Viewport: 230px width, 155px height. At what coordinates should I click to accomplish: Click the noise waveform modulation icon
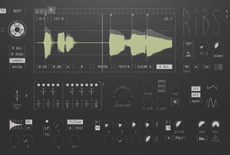(x=212, y=87)
